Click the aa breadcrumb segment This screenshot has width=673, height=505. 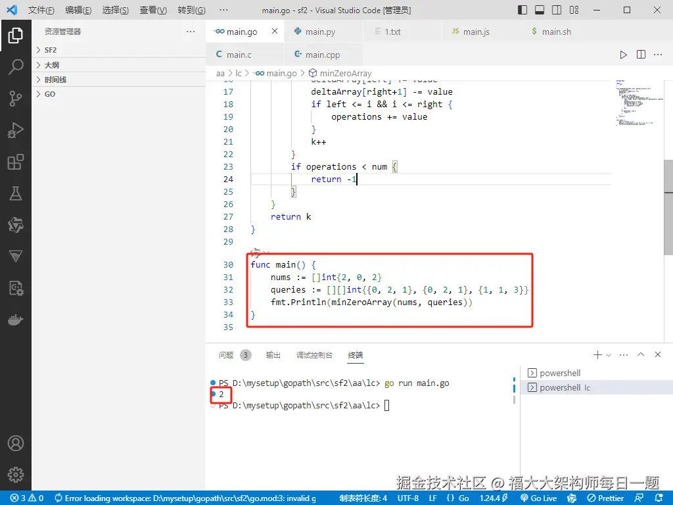click(220, 74)
